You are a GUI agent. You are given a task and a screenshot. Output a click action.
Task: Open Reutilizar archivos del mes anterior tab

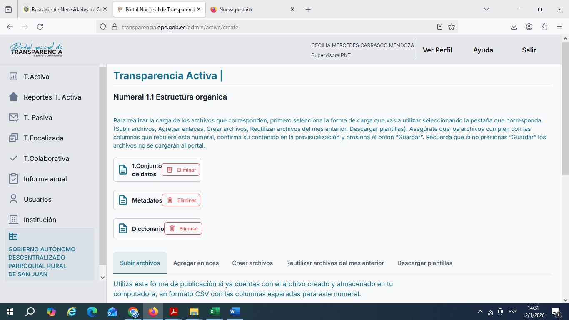tap(335, 263)
